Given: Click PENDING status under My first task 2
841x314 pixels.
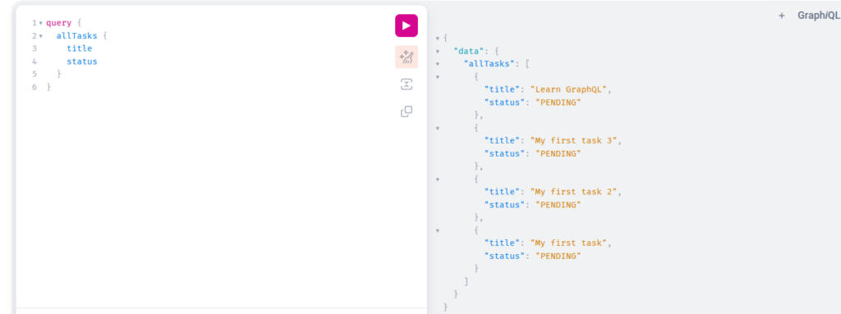Looking at the screenshot, I should pyautogui.click(x=558, y=205).
